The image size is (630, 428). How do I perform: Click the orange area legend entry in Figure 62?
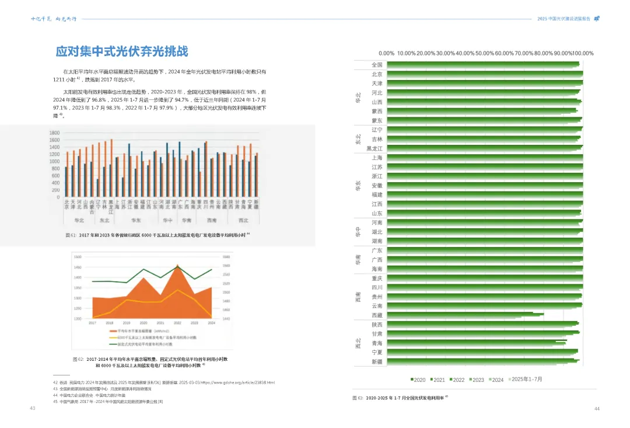[x=139, y=331]
